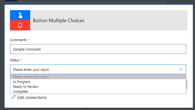
Task: Click the Button Multiple Choices title
Action: point(59,21)
